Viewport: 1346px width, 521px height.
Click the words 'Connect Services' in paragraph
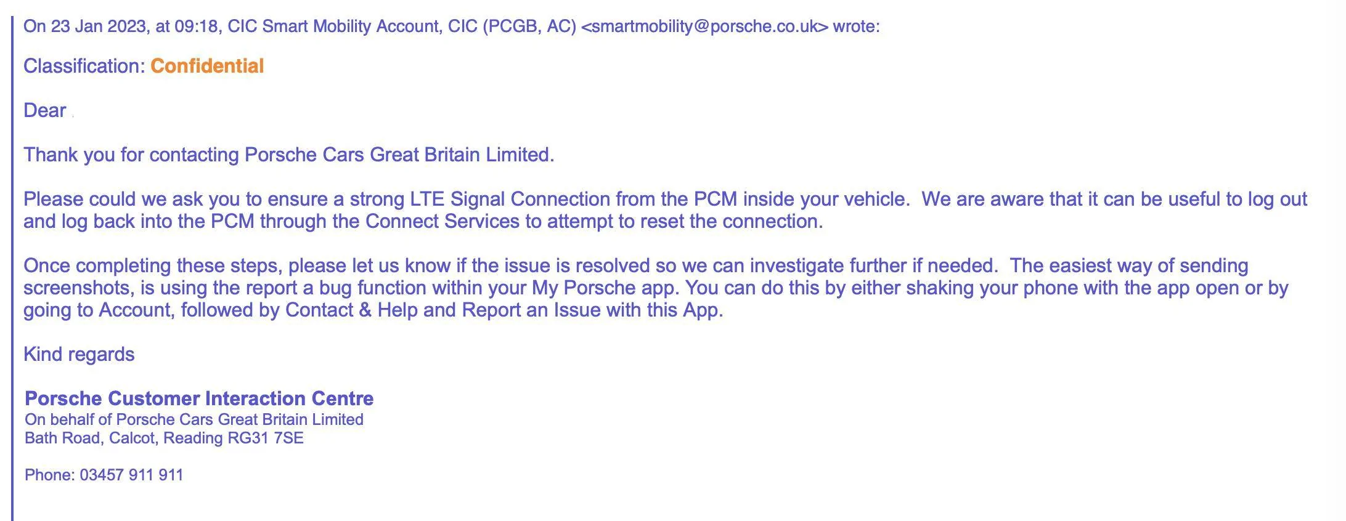[443, 221]
